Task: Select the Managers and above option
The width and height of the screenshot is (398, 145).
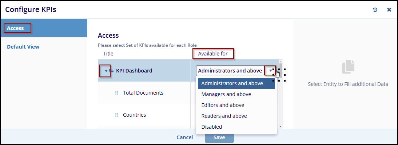Action: pos(226,94)
